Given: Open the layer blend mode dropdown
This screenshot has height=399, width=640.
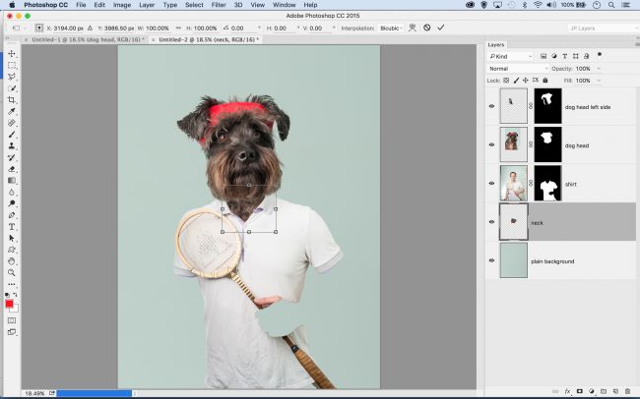Looking at the screenshot, I should 516,69.
